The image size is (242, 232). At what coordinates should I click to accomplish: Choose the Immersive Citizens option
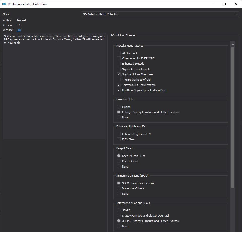coord(119,188)
